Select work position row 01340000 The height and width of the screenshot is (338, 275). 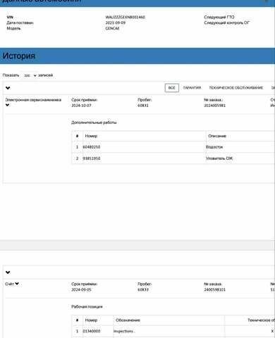click(173, 331)
